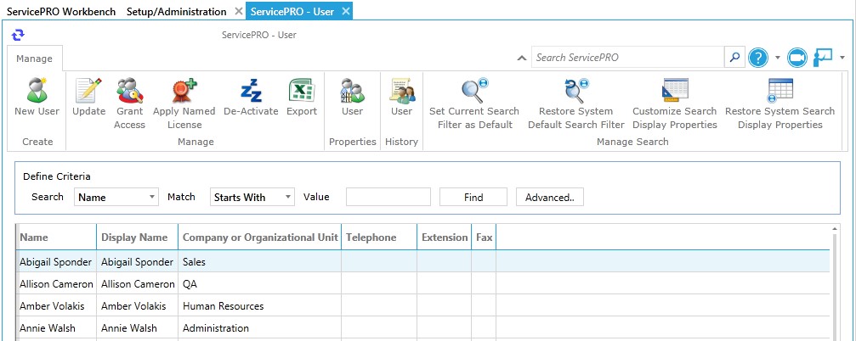Screen dimensions: 856x341
Task: De-Activate the selected user
Action: [251, 91]
